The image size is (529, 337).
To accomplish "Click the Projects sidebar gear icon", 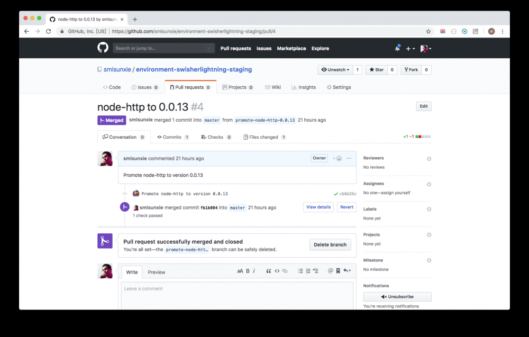I will pyautogui.click(x=429, y=235).
